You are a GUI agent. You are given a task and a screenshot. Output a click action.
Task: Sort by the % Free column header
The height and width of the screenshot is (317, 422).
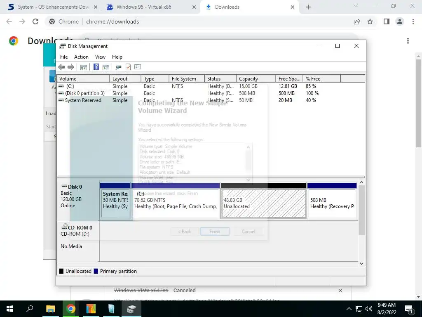point(321,79)
